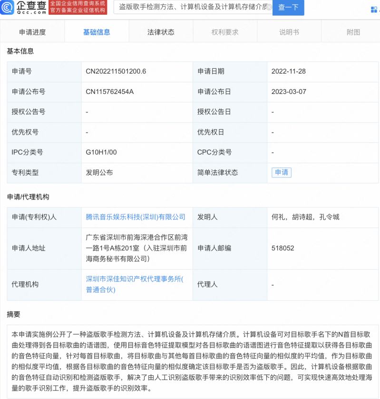Click the publication date 2023-03-07
The width and height of the screenshot is (380, 399).
[289, 92]
